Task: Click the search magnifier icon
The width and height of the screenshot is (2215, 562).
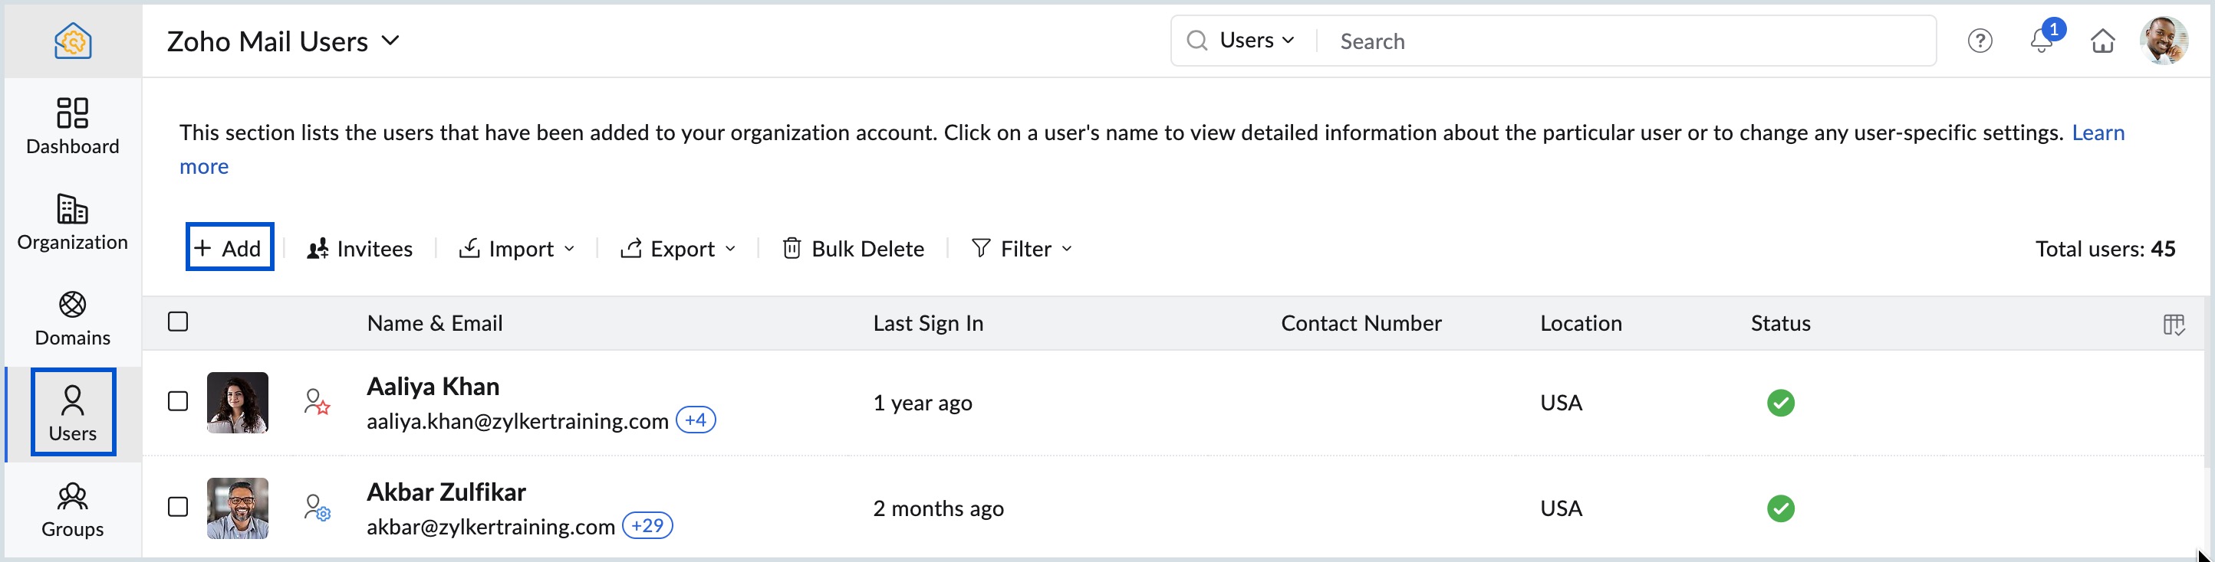Action: 1196,41
